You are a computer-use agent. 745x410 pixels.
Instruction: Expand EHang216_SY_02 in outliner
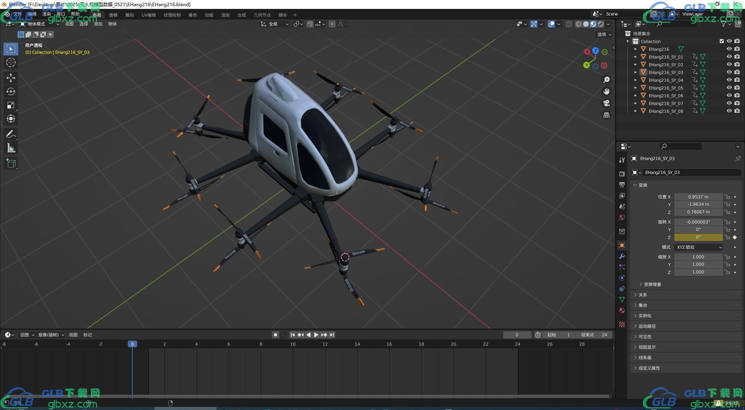635,64
